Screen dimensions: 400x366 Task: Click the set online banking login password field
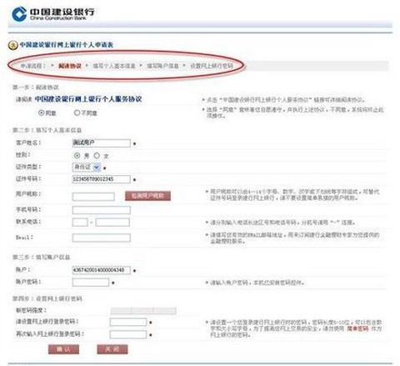(128, 322)
